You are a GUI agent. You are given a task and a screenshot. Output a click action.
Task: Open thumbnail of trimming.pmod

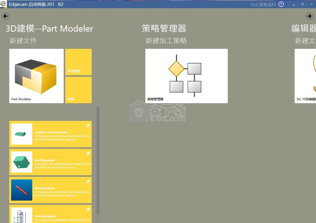tap(22, 215)
